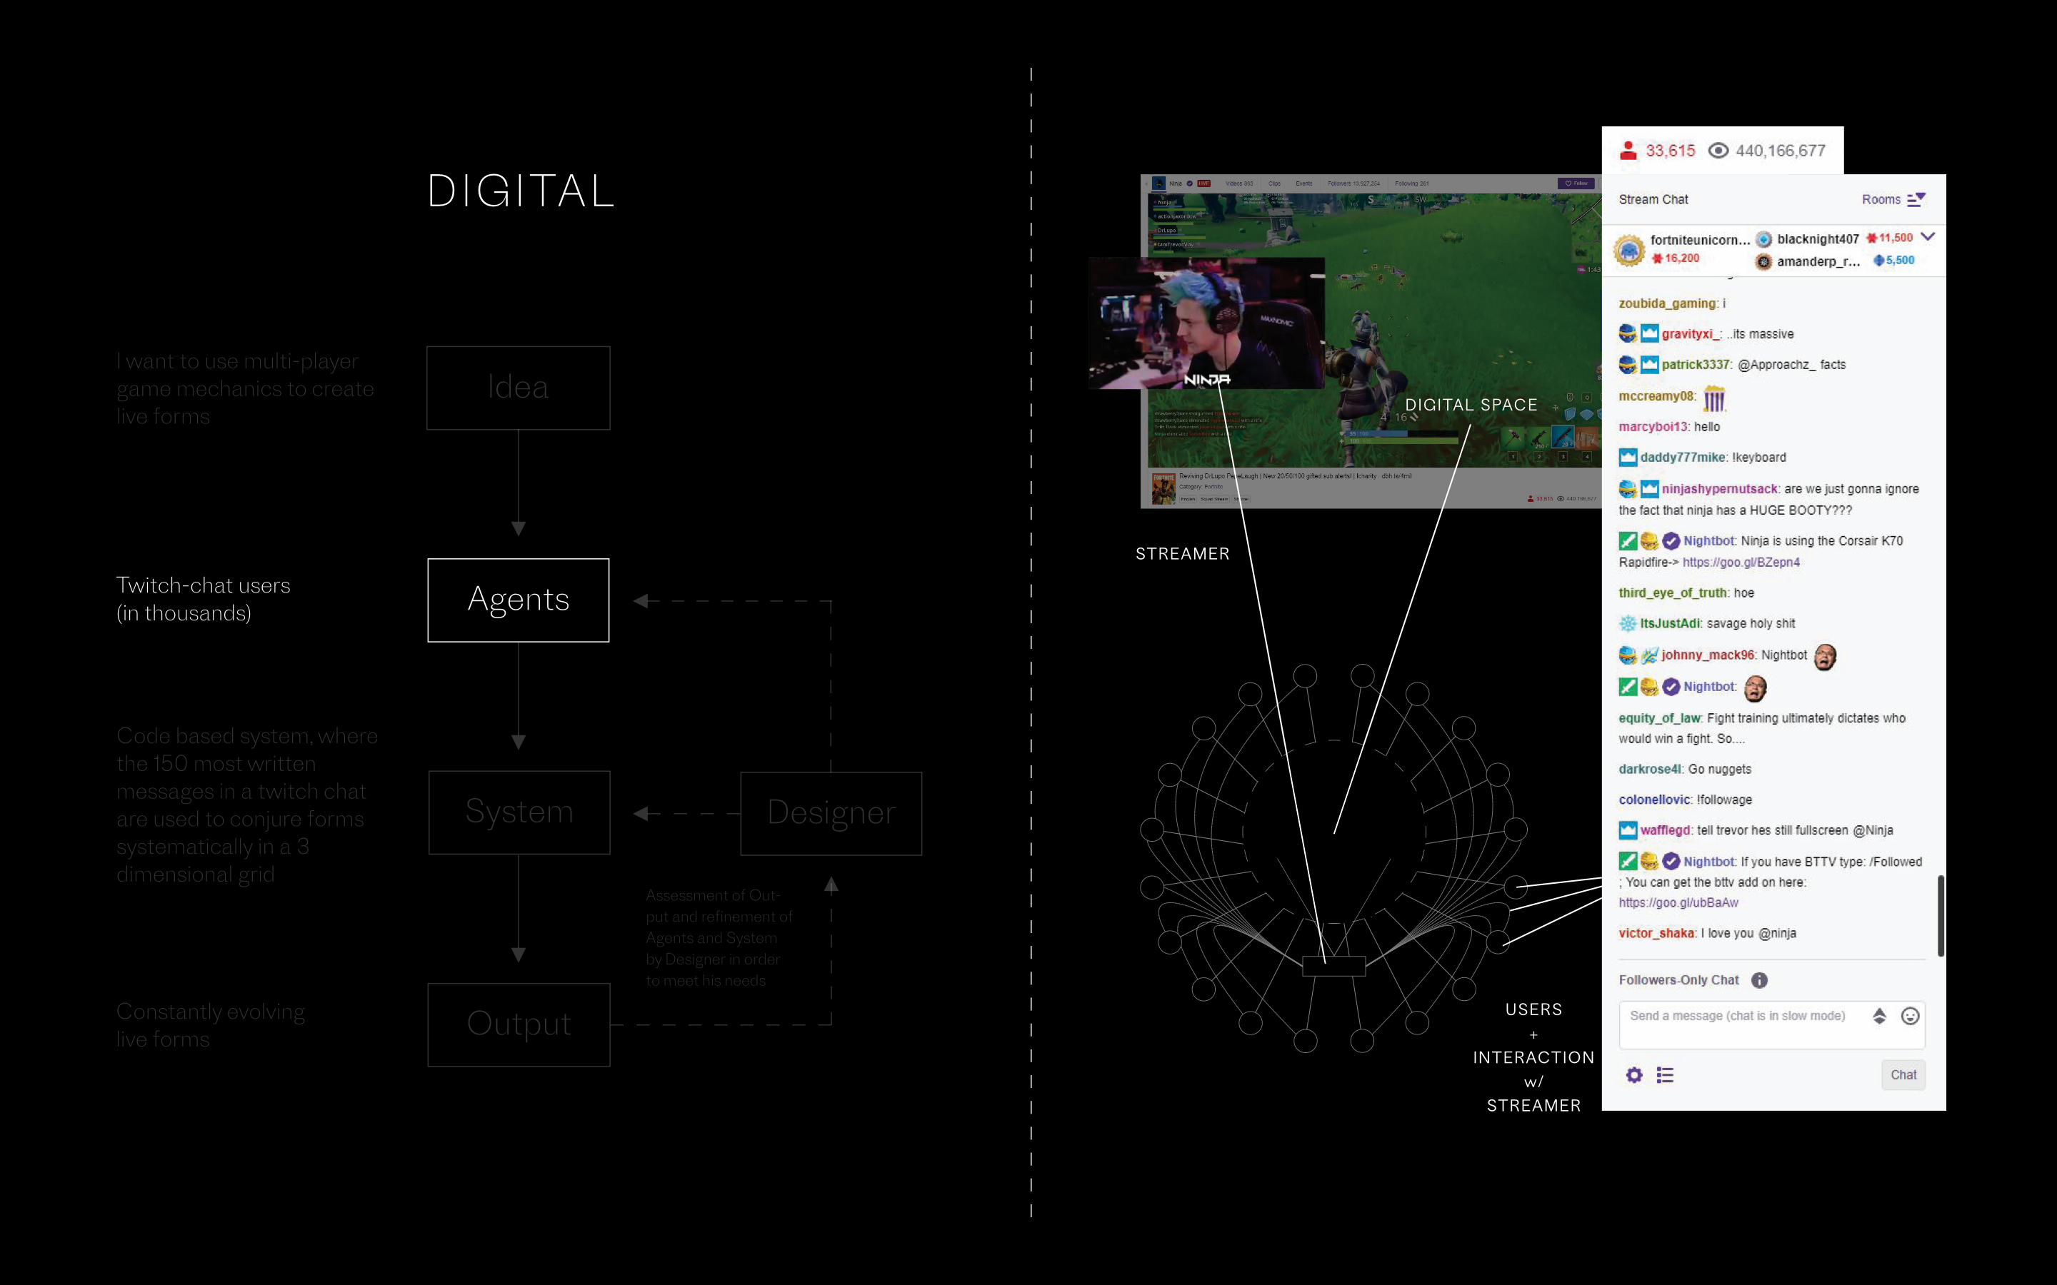This screenshot has height=1285, width=2057.
Task: Click the crown subscriber badge beside patrick3337
Action: 1649,365
